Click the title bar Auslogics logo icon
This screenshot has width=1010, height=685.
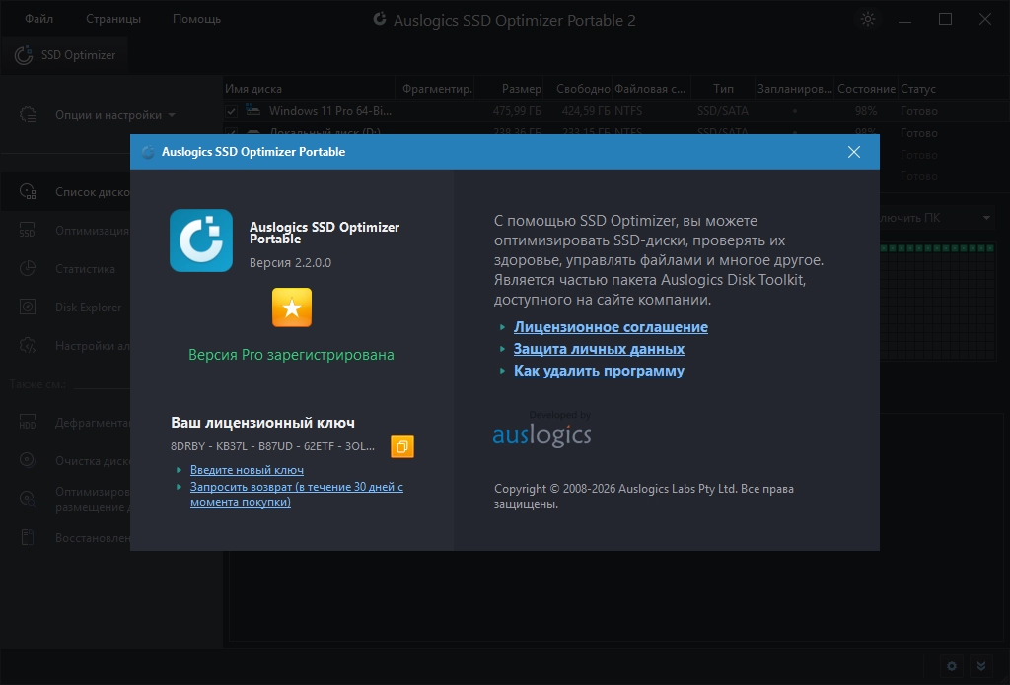[380, 20]
